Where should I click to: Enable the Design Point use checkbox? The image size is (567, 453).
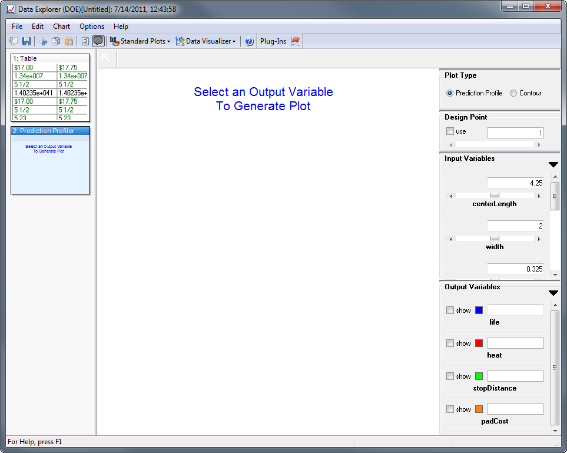pos(450,131)
